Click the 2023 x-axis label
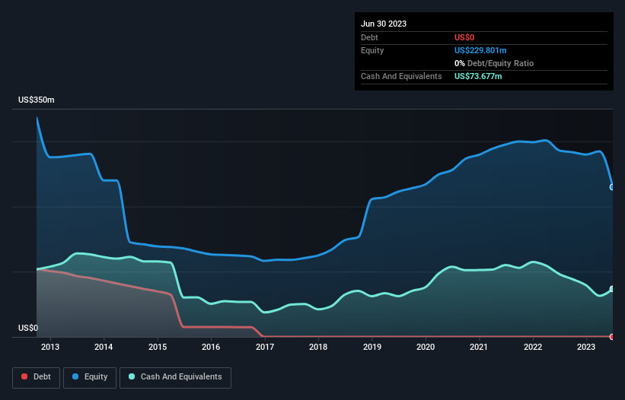Viewport: 625px width, 400px height. pos(586,347)
